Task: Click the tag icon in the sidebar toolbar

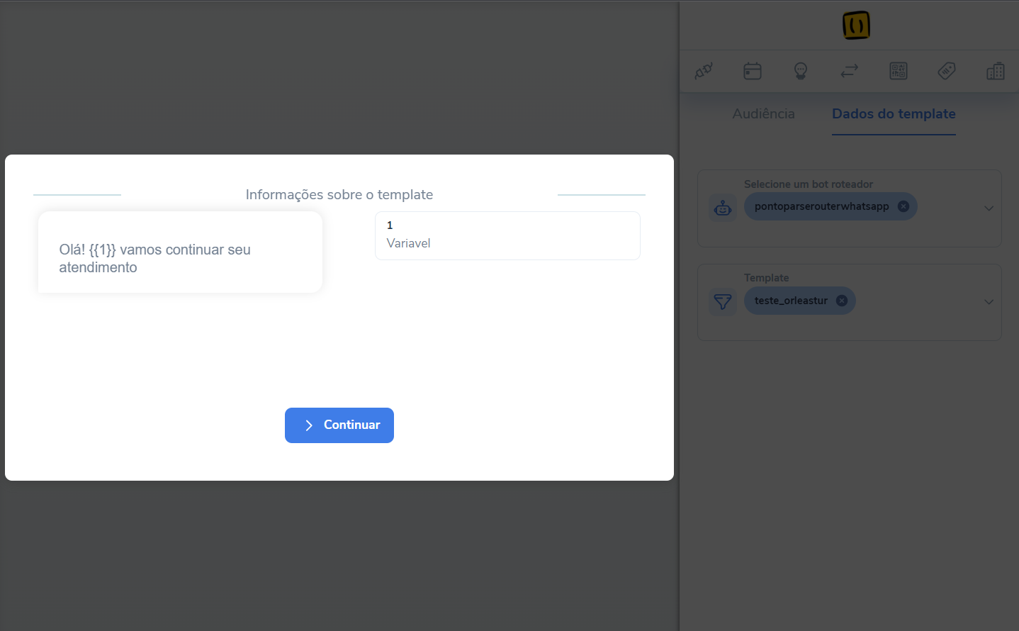Action: (946, 71)
